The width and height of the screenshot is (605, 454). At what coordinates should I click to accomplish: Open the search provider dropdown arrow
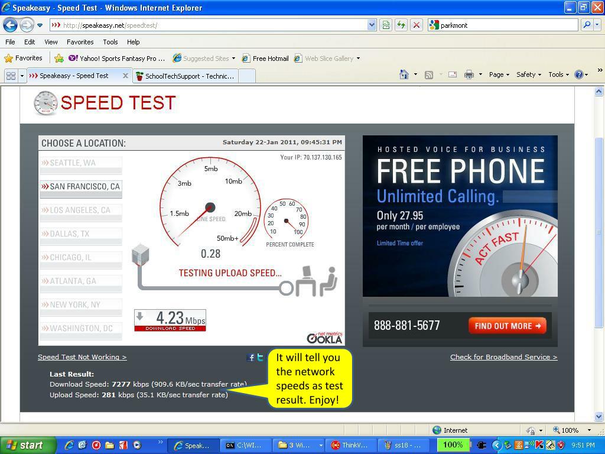[597, 25]
